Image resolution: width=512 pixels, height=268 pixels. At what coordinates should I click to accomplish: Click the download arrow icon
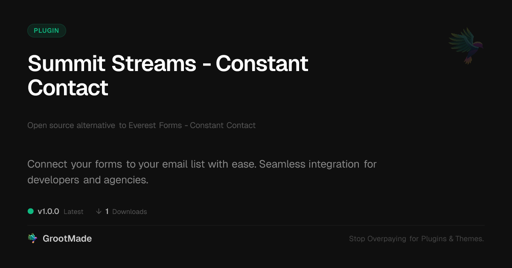[x=99, y=211]
